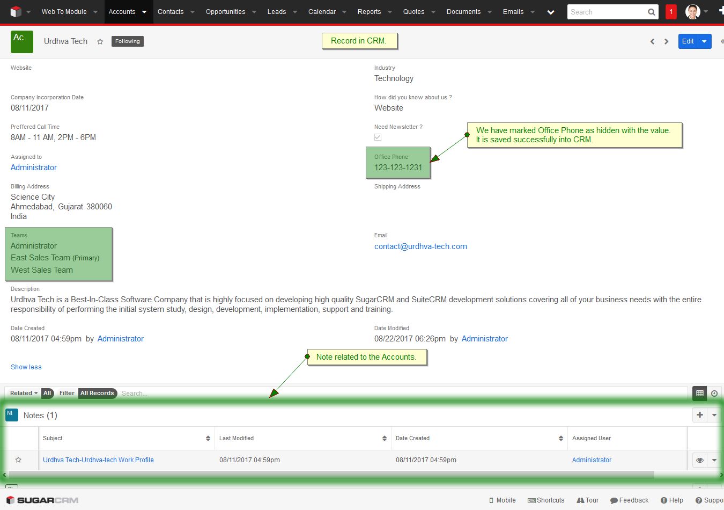
Task: Expand the Accounts menu dropdown arrow
Action: pos(144,12)
